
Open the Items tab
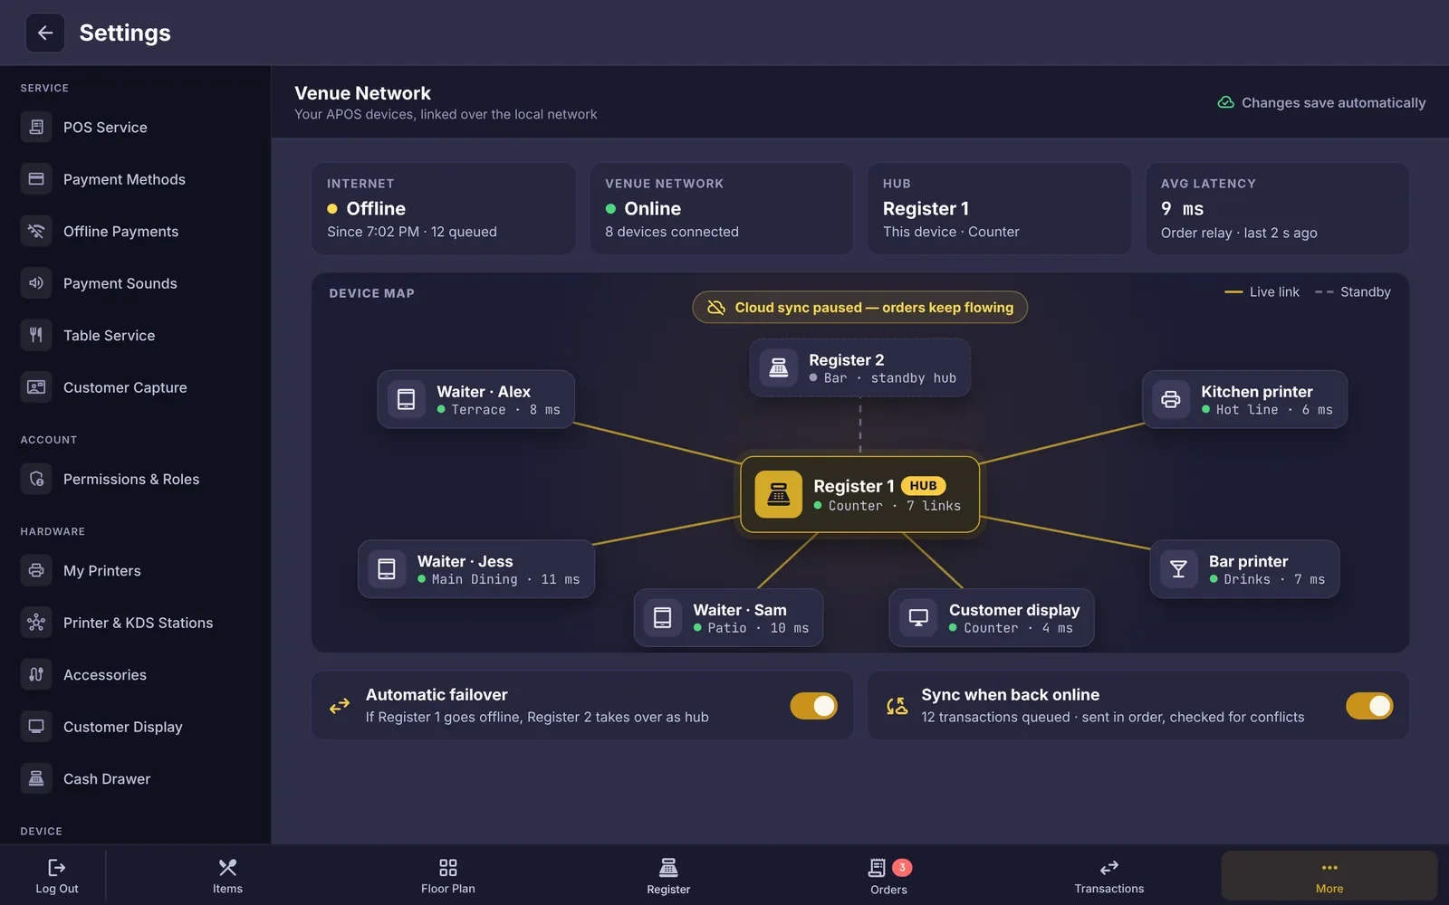[x=227, y=876]
